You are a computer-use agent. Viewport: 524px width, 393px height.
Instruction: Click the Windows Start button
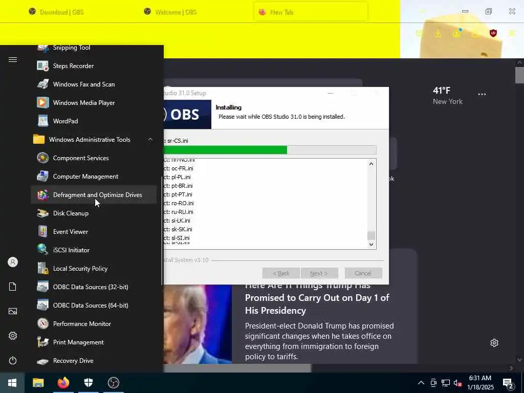[x=12, y=383]
